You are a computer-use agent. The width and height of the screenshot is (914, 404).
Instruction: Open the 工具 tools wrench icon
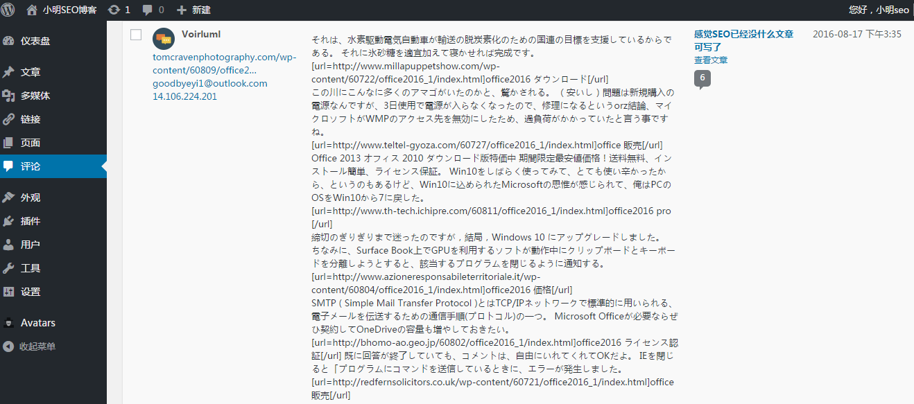[8, 268]
